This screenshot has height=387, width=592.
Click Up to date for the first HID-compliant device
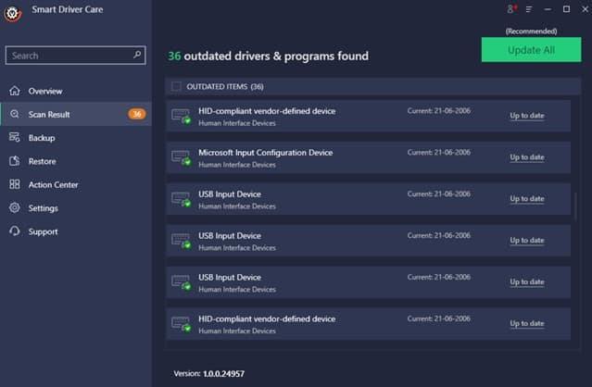[527, 116]
